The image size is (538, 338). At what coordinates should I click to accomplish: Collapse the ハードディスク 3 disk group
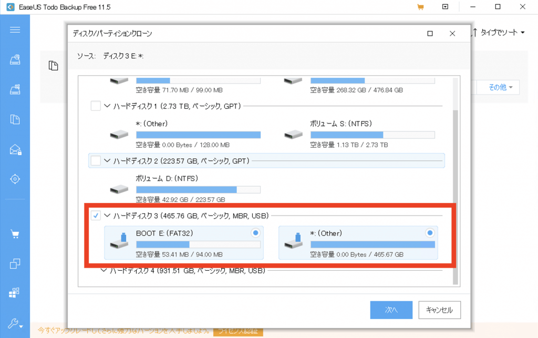pyautogui.click(x=107, y=215)
